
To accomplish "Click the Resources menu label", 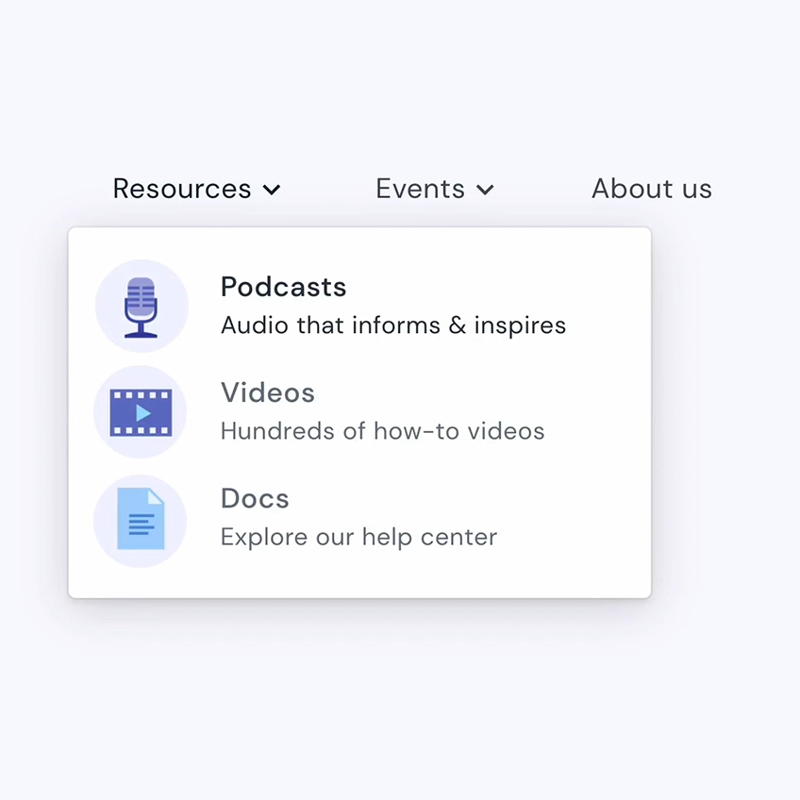I will 182,189.
